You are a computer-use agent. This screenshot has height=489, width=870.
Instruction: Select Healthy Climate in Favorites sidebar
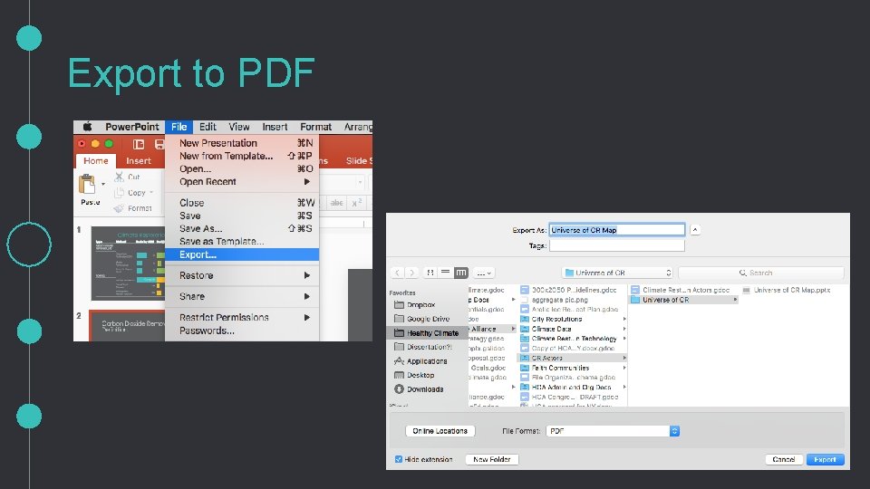point(427,332)
